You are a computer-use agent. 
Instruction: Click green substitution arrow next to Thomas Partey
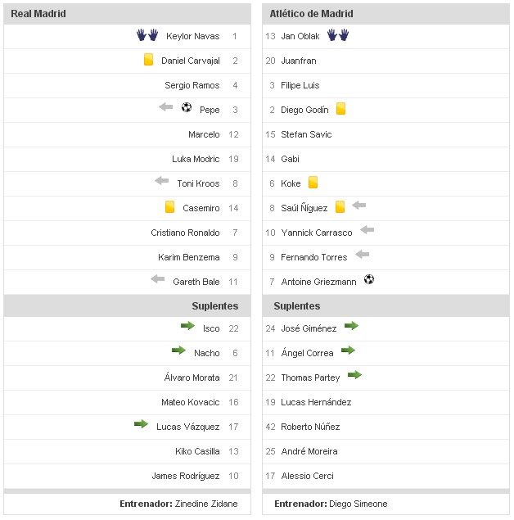click(x=354, y=375)
